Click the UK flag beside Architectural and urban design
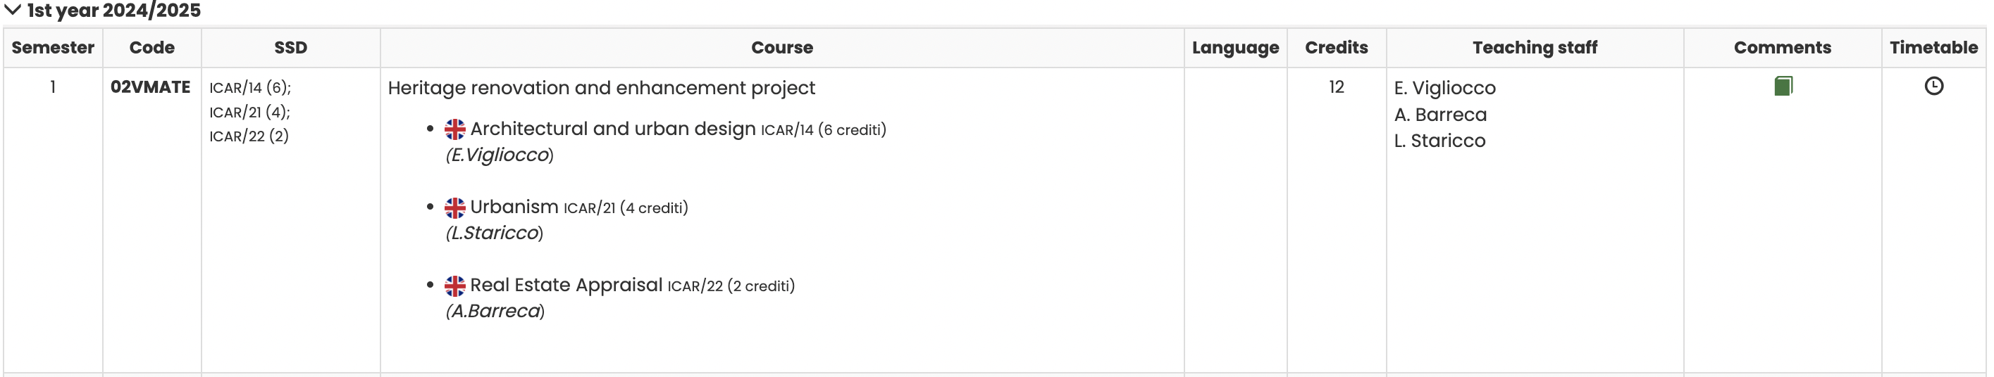Viewport: 1994px width, 377px height. [x=455, y=129]
